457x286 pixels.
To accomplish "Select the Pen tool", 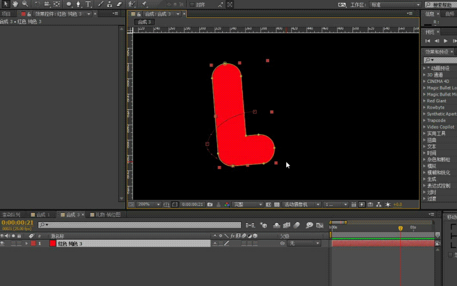I will click(x=78, y=4).
